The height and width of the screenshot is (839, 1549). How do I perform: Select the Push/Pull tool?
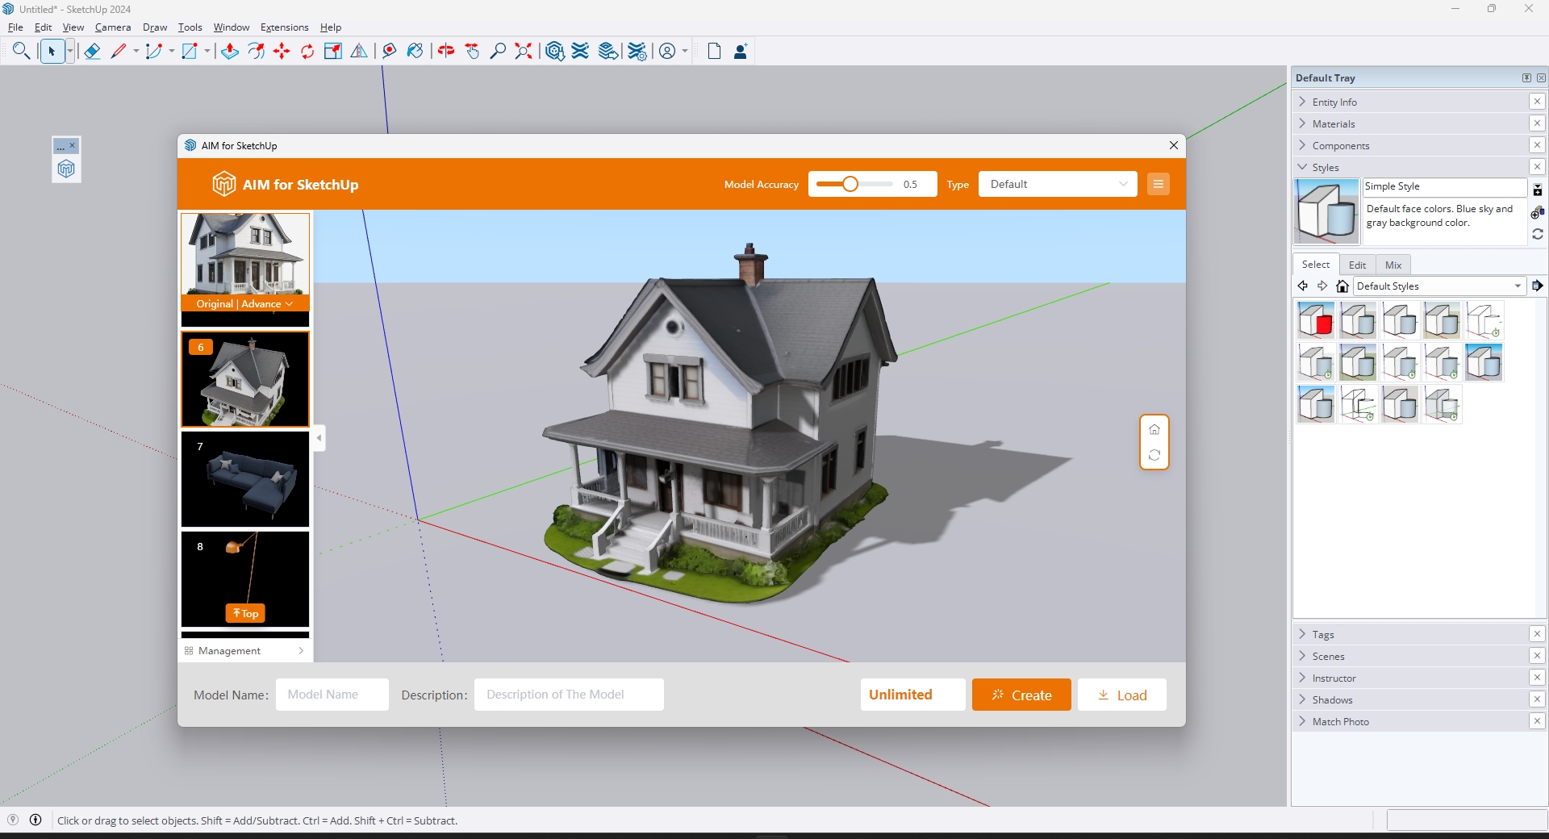[230, 52]
